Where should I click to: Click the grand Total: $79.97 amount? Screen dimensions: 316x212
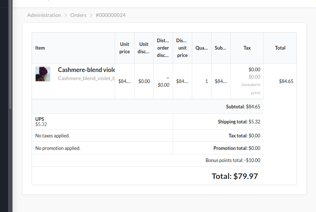tap(235, 176)
